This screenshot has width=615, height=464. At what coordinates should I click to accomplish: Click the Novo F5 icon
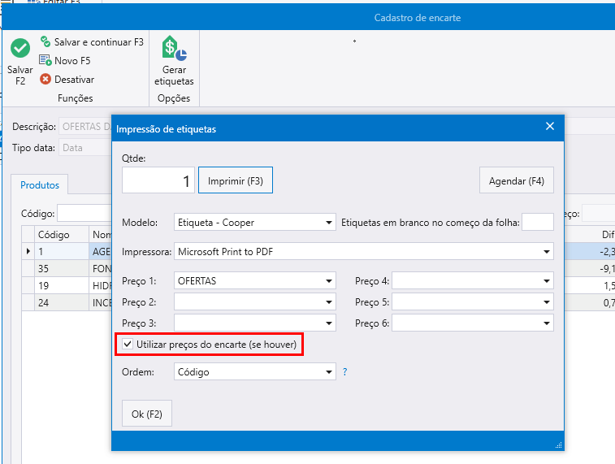(45, 61)
